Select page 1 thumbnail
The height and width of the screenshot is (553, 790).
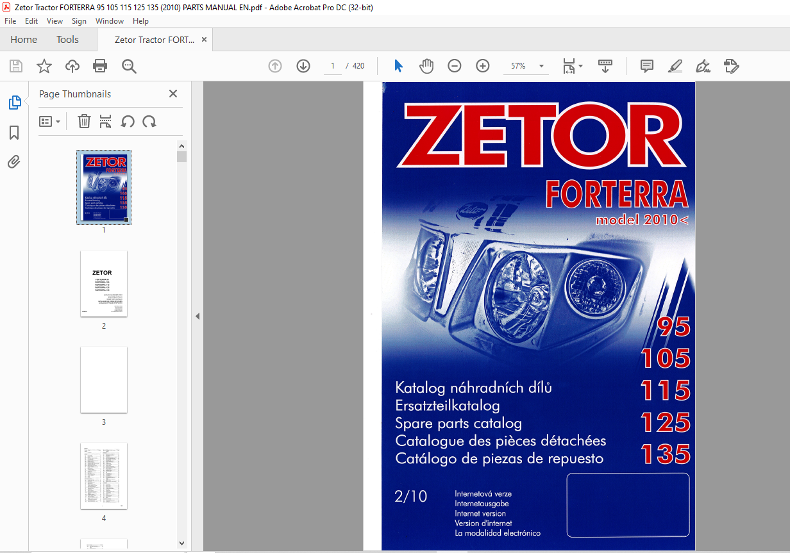[104, 187]
